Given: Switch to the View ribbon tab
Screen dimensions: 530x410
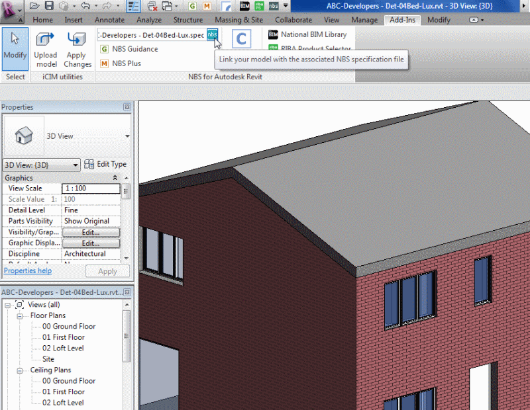Looking at the screenshot, I should pos(331,20).
